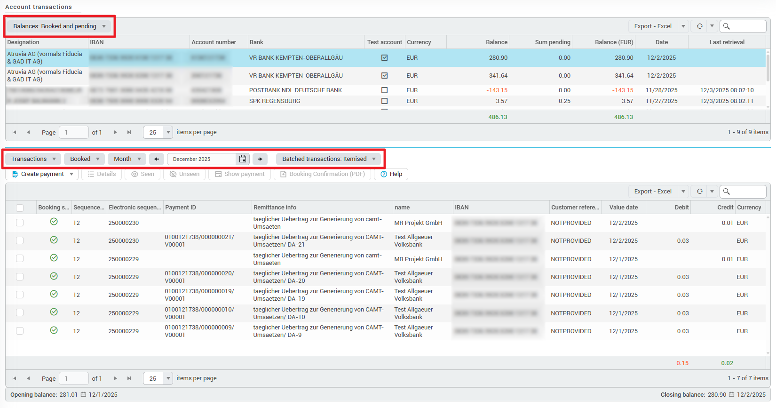Tick the select-all checkbox in transactions header
Viewport: 776px width, 408px height.
(x=20, y=208)
